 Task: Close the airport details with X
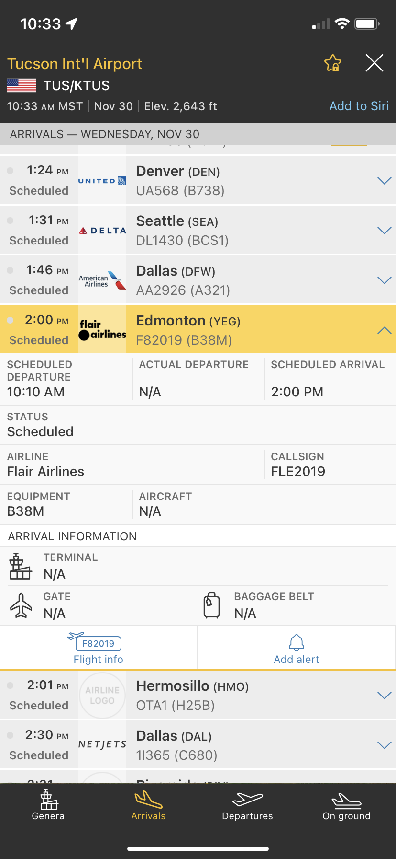[x=374, y=63]
